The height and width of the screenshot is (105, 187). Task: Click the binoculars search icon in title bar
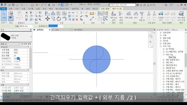pos(138,5)
